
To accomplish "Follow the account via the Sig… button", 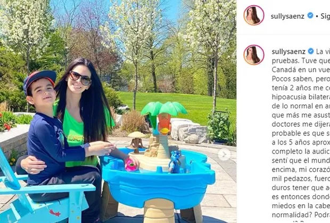I will (325, 16).
